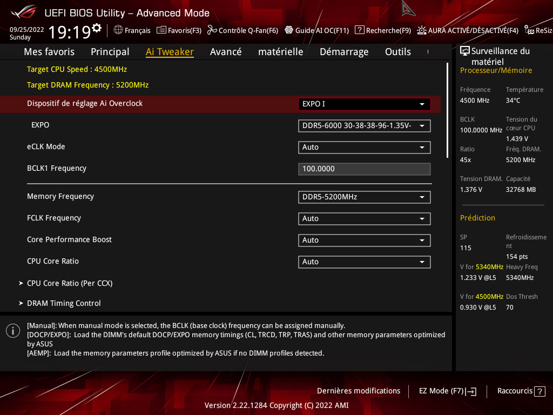This screenshot has width=553, height=415.
Task: Switch to the Avancé tab
Action: point(226,52)
